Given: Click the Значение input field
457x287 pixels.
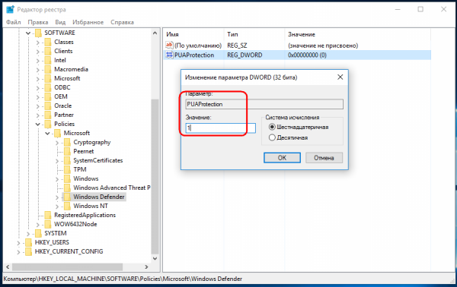Looking at the screenshot, I should click(x=221, y=128).
